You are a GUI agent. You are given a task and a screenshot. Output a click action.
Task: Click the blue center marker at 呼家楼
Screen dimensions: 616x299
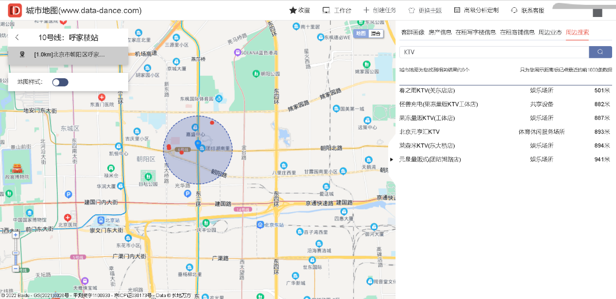coord(198,144)
